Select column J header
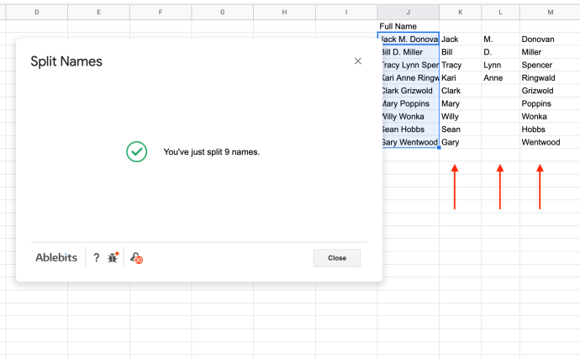The image size is (580, 359). pos(408,12)
